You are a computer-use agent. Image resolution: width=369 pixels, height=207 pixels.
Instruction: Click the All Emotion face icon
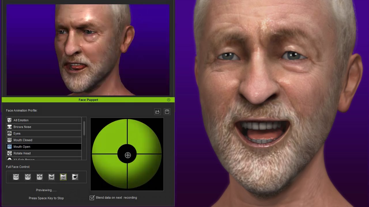click(10, 120)
